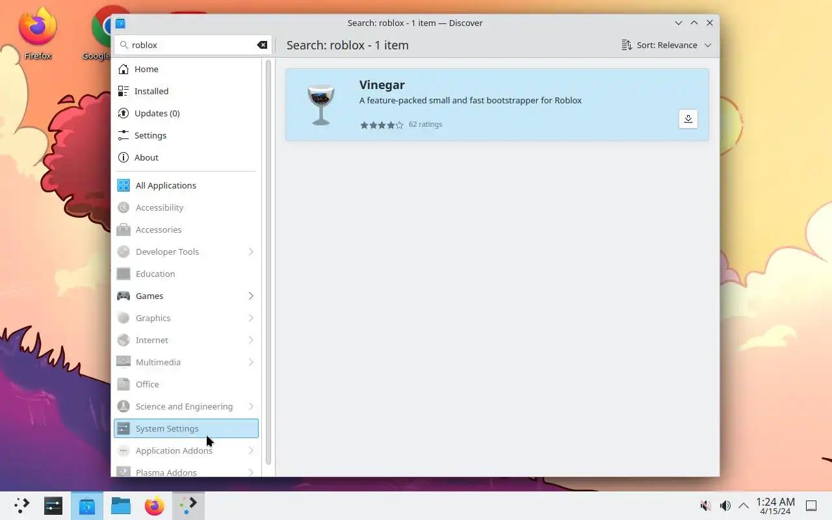Open the Installed apps list
This screenshot has height=520, width=832.
tap(186, 91)
